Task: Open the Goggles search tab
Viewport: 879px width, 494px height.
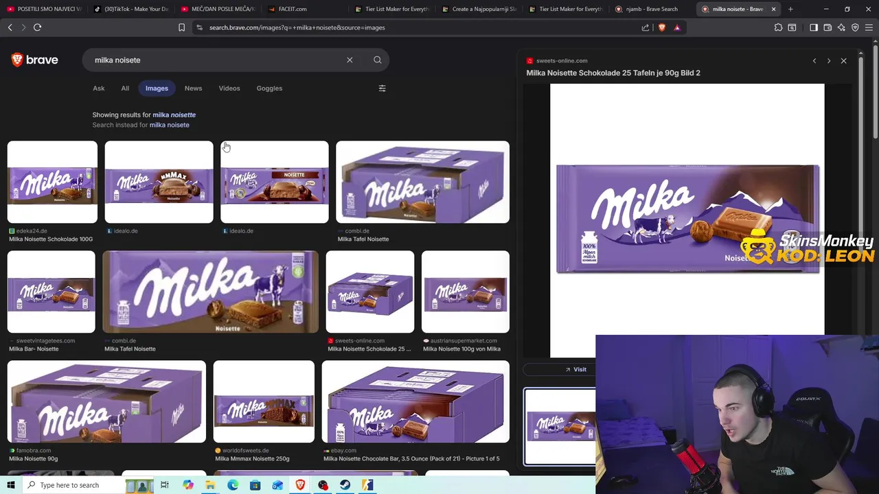Action: tap(269, 88)
